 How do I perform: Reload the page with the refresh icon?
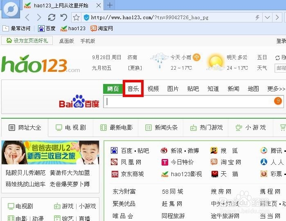[x=52, y=18]
